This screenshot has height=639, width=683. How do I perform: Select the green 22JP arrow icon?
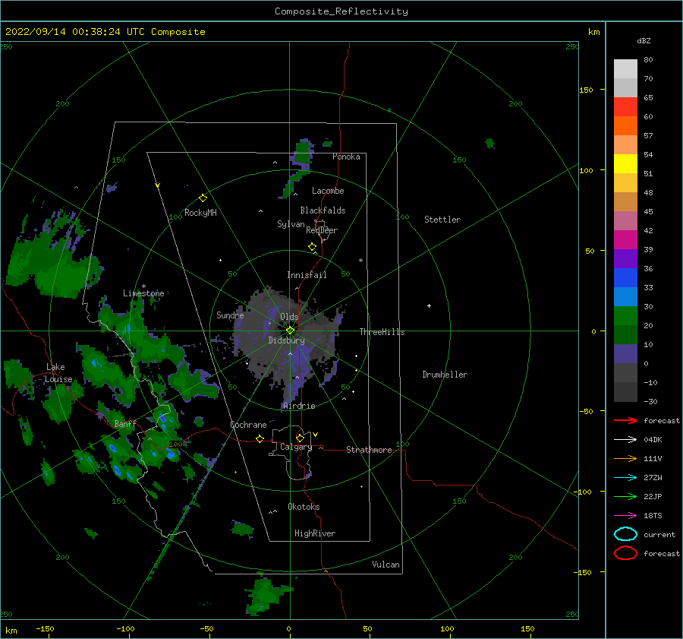(625, 496)
